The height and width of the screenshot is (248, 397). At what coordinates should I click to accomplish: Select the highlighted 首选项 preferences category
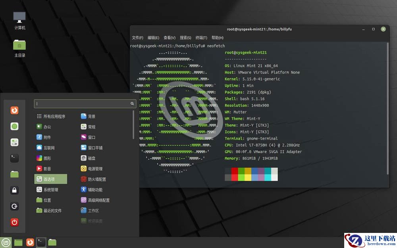coord(51,179)
